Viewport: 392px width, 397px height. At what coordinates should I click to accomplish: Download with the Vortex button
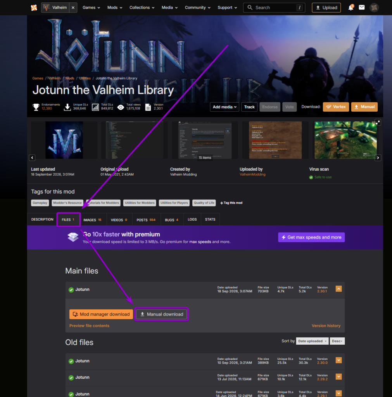coord(336,107)
